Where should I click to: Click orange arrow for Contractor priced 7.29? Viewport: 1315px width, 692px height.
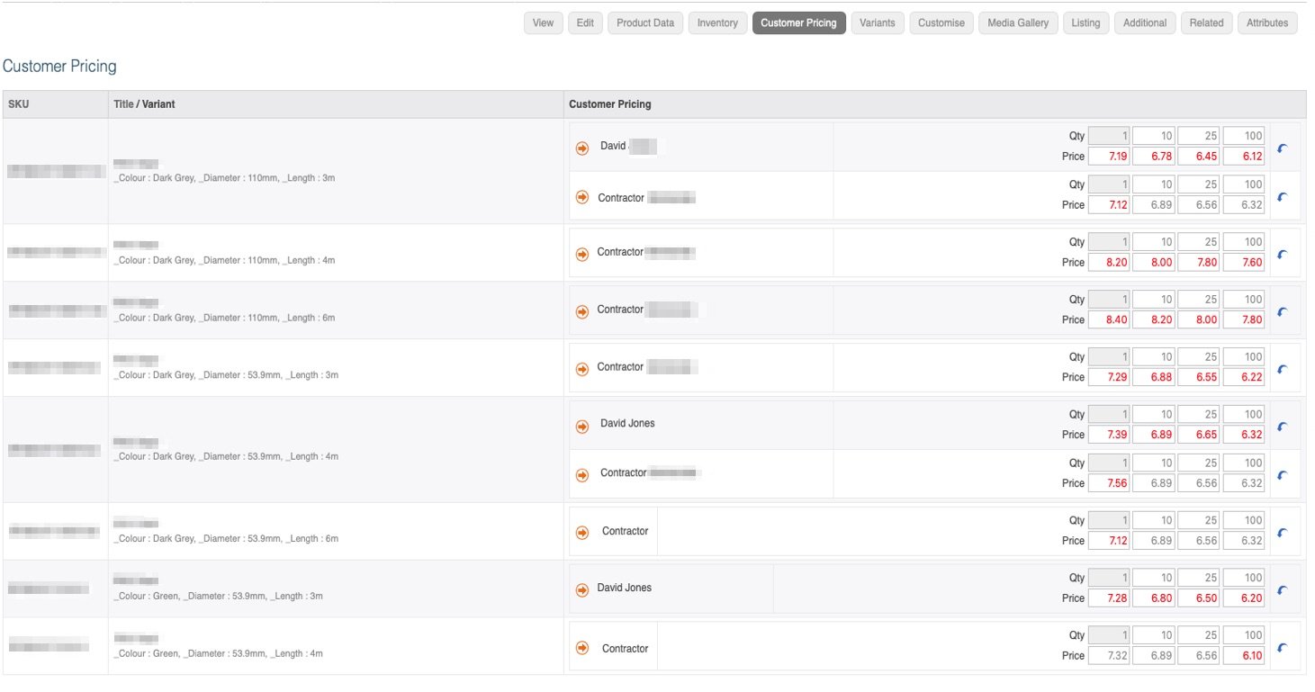coord(582,368)
